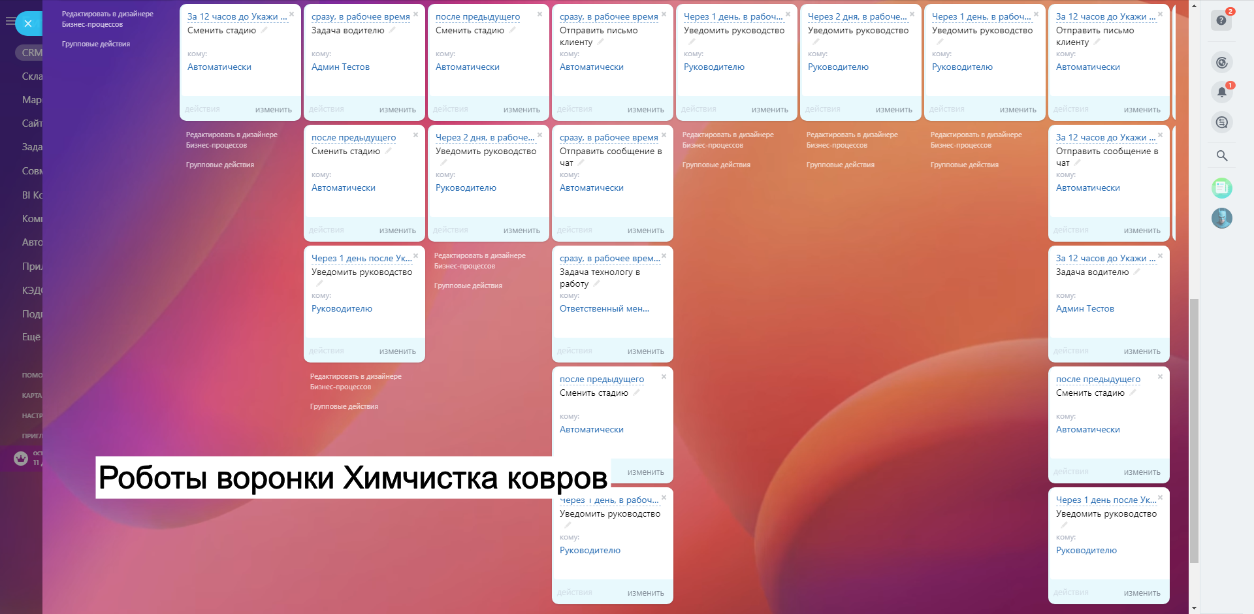Image resolution: width=1254 pixels, height=614 pixels.
Task: Open the 'Сайт' item in left menu
Action: 32,123
